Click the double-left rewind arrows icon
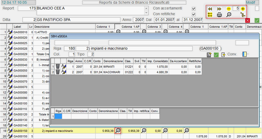 pyautogui.click(x=210, y=9)
